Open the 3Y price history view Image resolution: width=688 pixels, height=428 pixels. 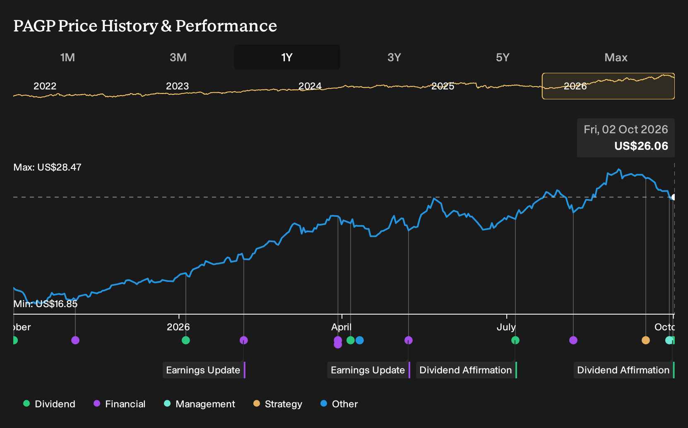pos(394,57)
